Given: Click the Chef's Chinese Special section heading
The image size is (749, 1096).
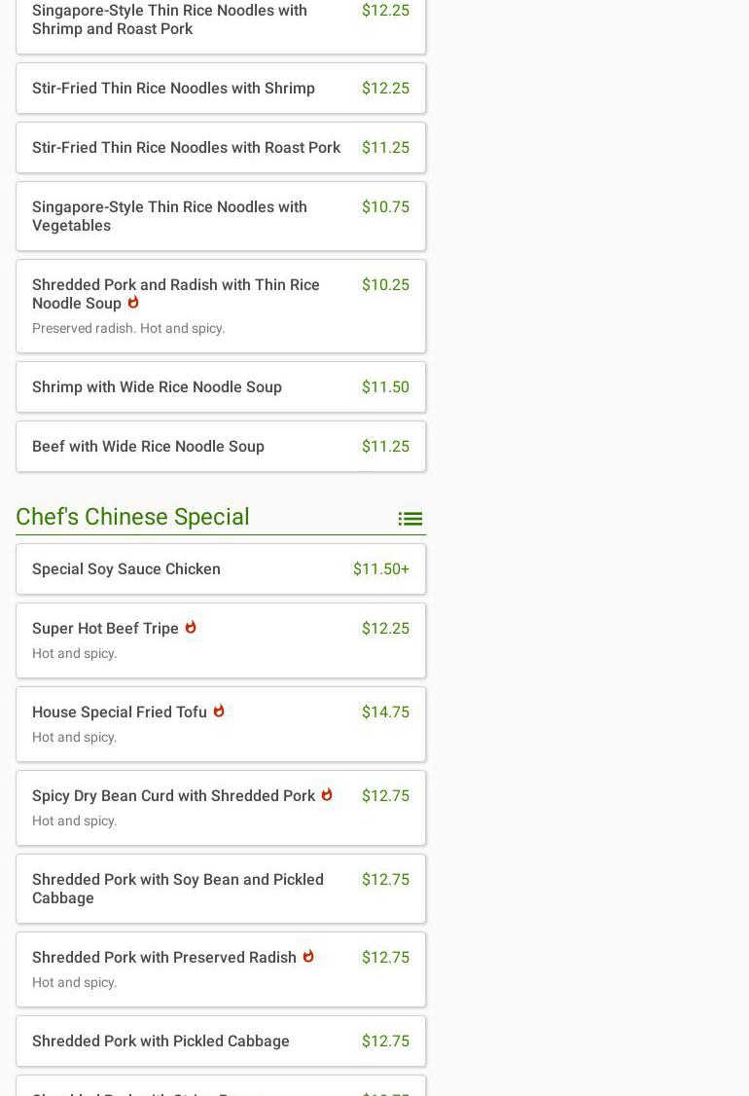Looking at the screenshot, I should point(132,517).
